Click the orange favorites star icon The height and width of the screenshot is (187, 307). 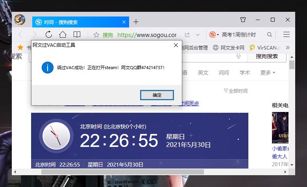[x=20, y=47]
